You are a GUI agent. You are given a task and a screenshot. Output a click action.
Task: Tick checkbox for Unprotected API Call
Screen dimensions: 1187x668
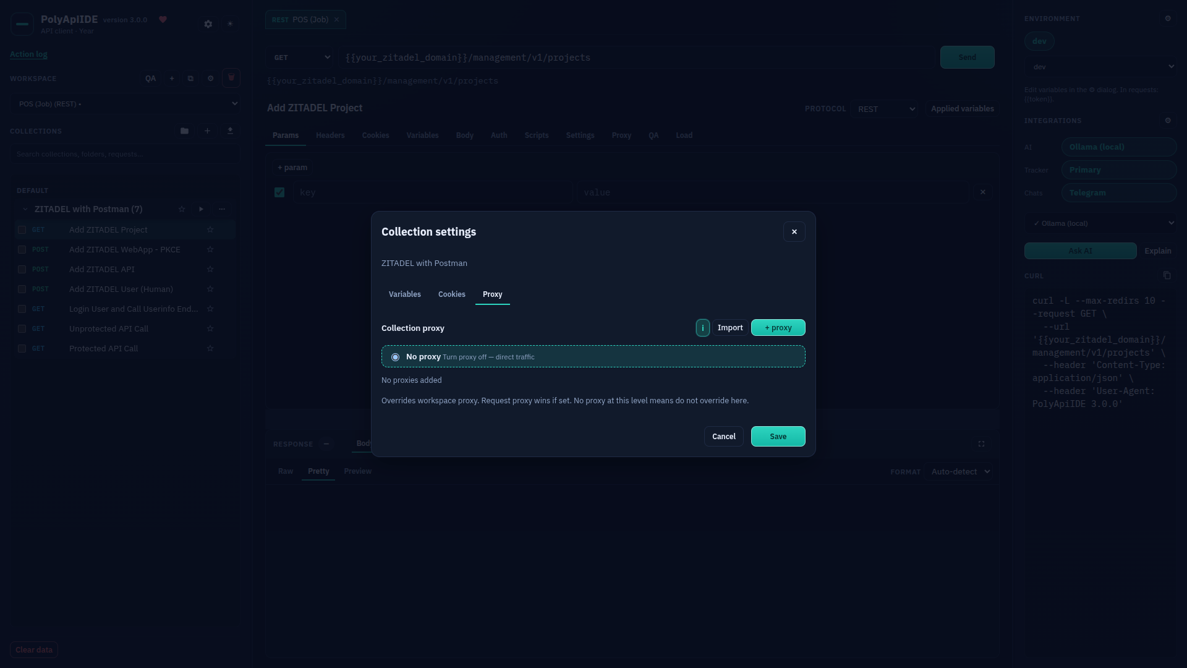tap(22, 329)
